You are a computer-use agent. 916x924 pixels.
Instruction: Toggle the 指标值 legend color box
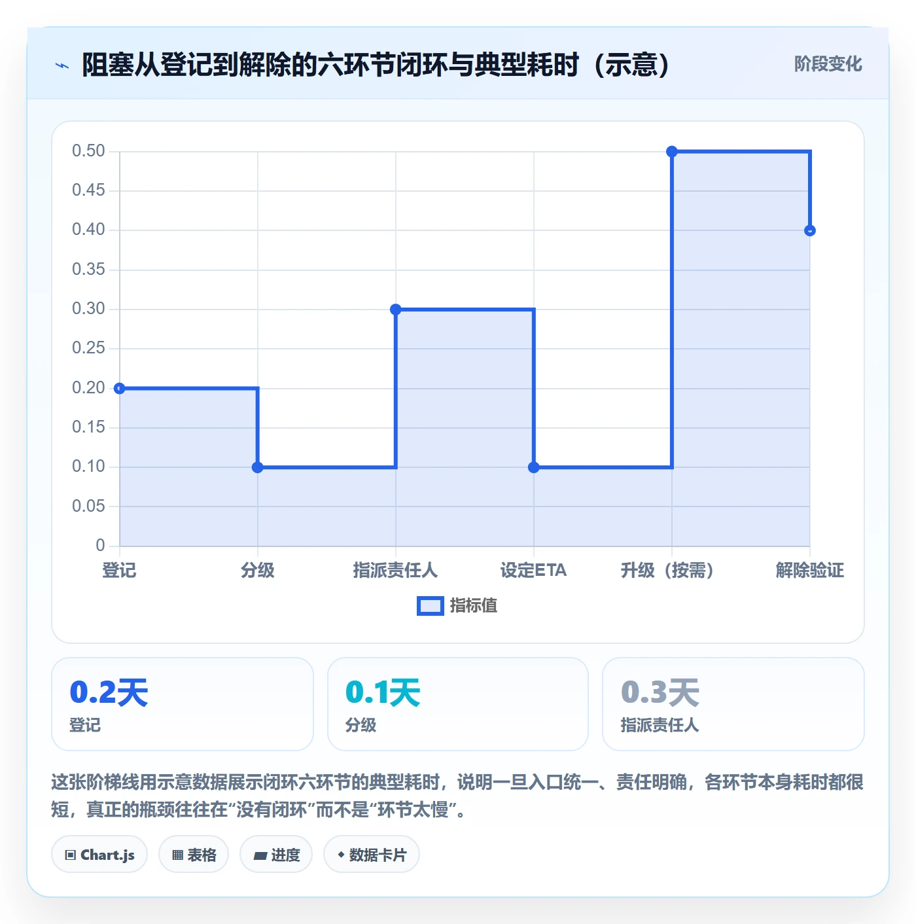pyautogui.click(x=431, y=606)
